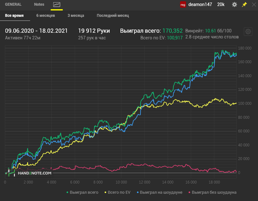Select the 3 месяца period tab

click(76, 15)
